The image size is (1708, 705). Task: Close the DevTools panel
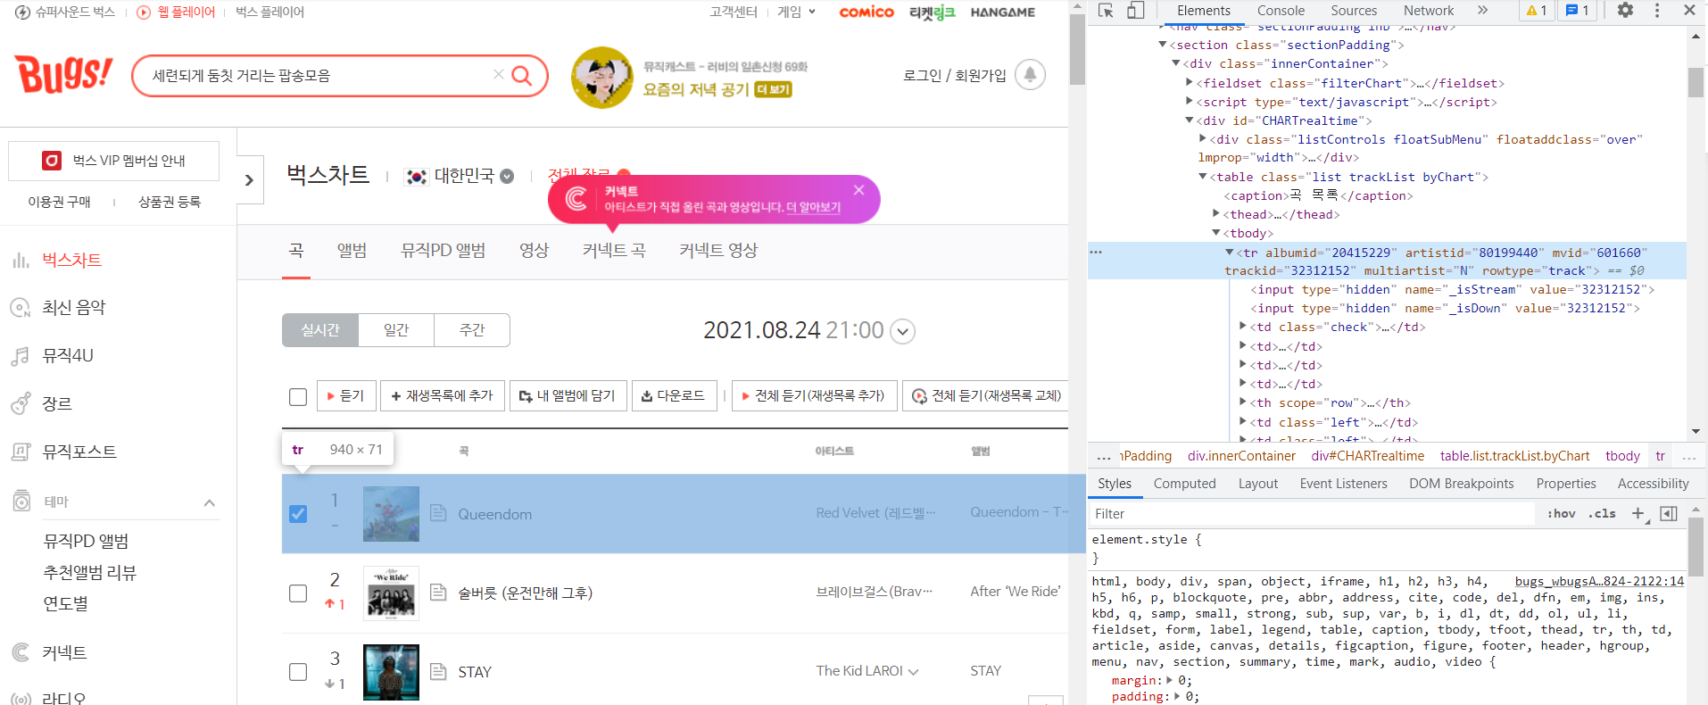point(1689,11)
